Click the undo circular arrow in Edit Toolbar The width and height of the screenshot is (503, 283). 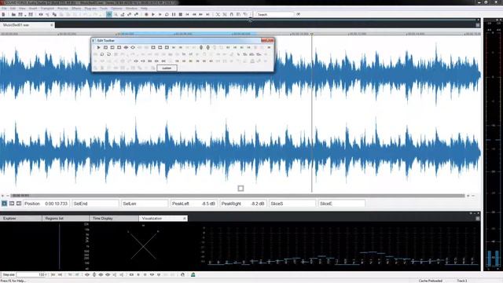(x=108, y=54)
